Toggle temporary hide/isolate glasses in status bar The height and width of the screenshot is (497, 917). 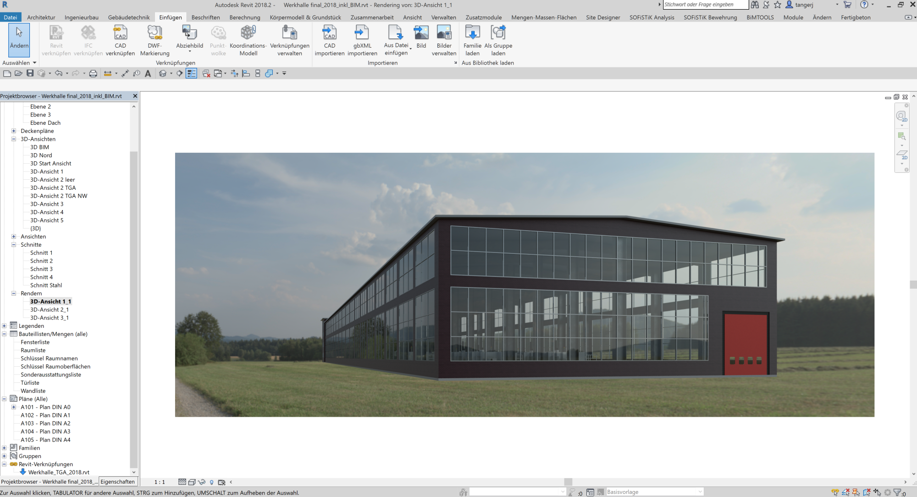[202, 482]
